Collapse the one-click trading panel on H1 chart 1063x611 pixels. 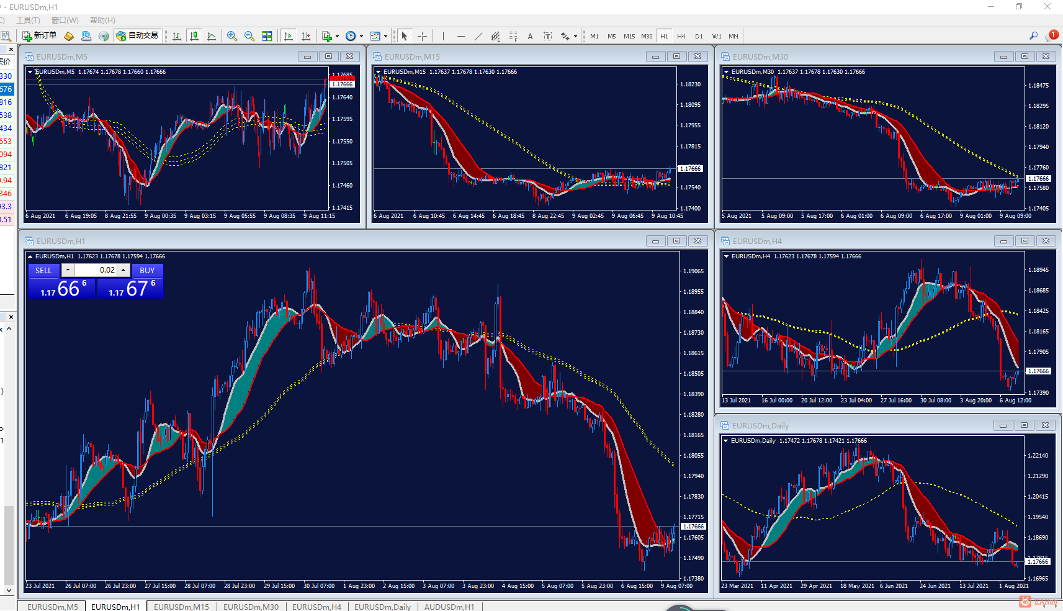pos(30,256)
